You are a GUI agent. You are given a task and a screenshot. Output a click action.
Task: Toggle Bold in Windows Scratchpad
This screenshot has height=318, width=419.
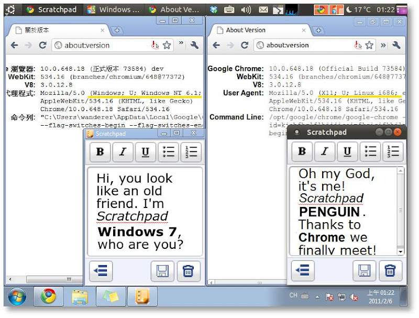click(100, 152)
